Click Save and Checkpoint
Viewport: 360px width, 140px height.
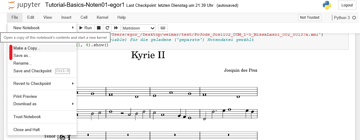tap(32, 71)
